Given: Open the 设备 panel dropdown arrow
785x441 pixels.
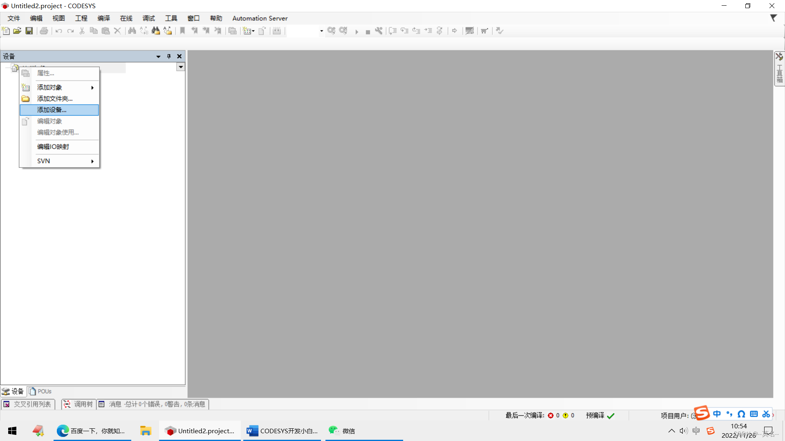Looking at the screenshot, I should pos(158,56).
